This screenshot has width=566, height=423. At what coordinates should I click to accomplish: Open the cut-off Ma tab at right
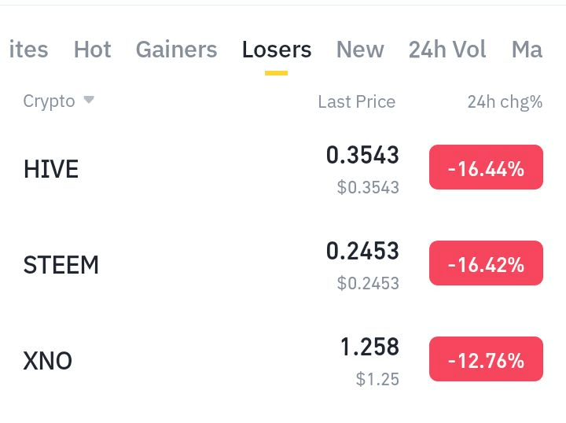(527, 50)
